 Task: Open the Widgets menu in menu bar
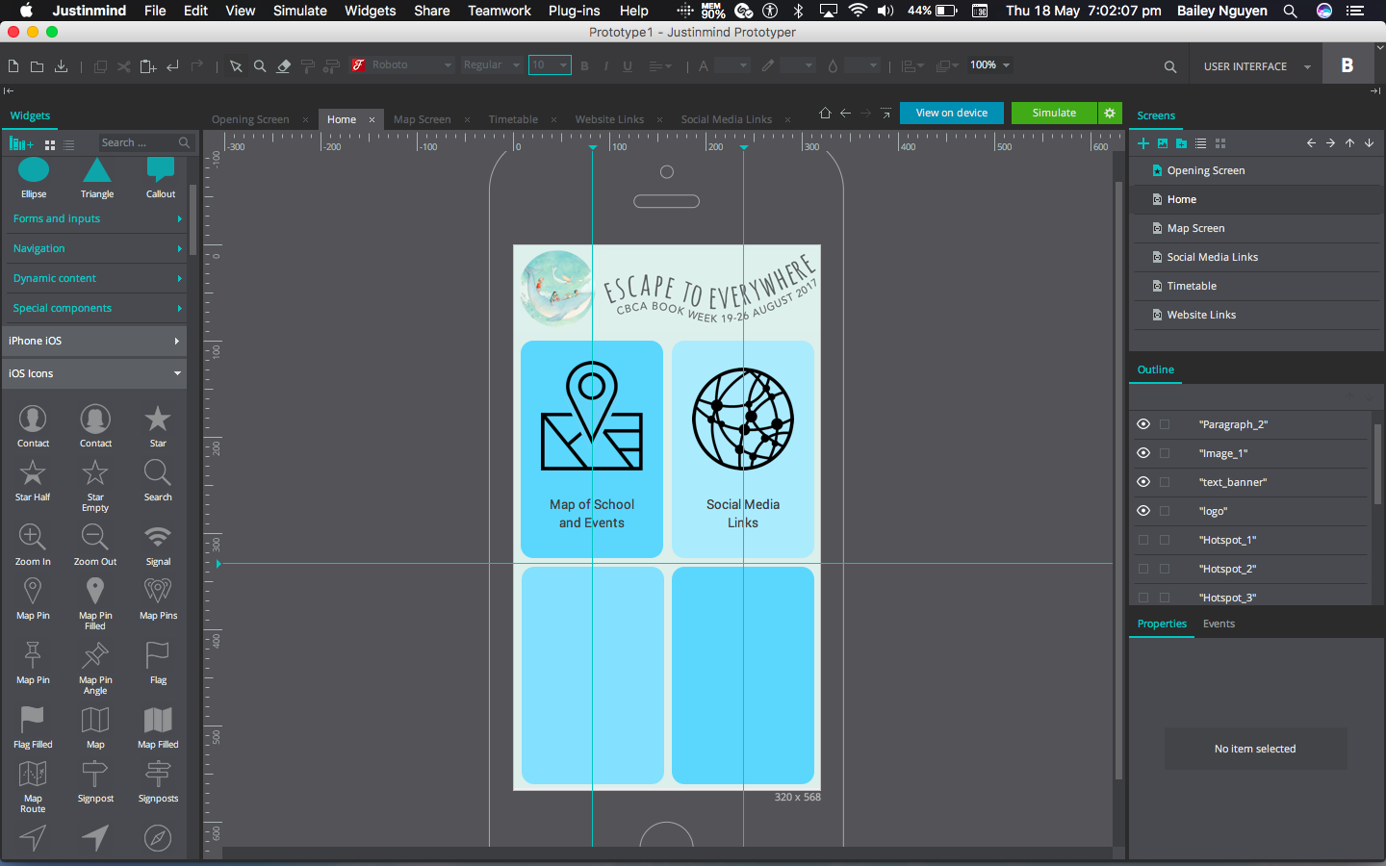[370, 11]
